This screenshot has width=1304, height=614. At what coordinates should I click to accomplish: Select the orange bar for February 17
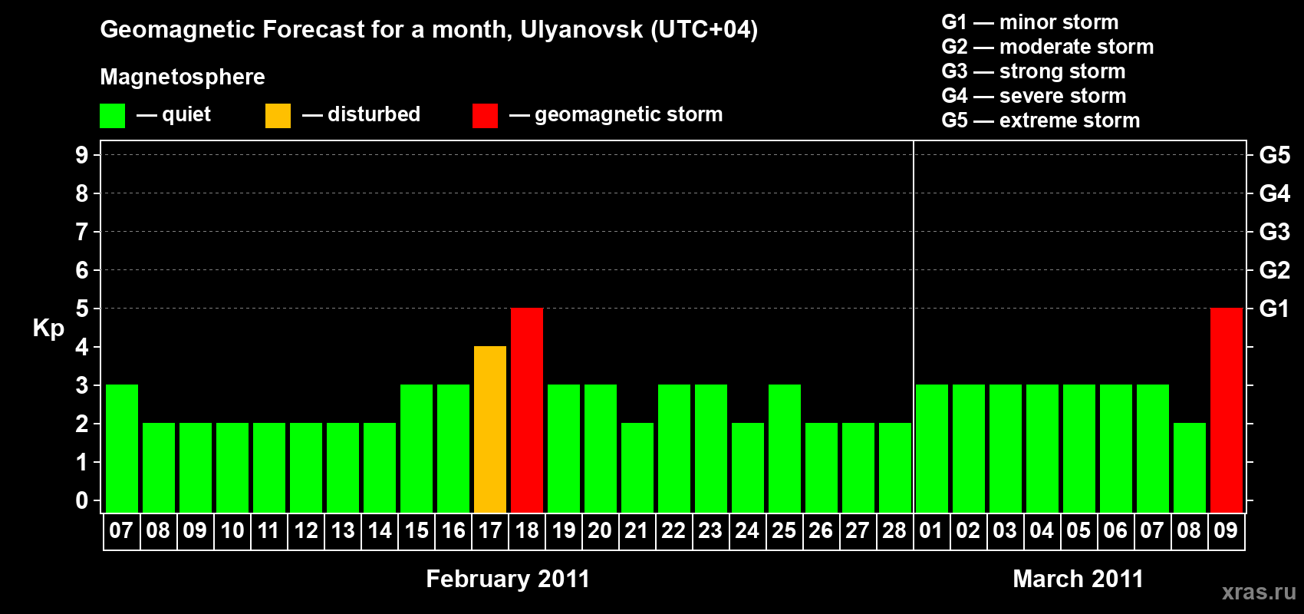click(490, 429)
